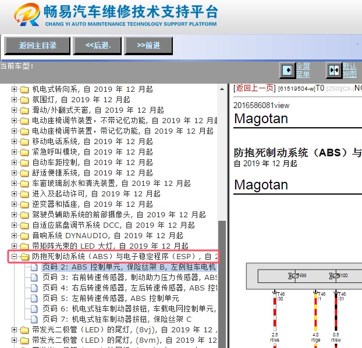Viewport: 362px width, 348px height.
Task: Go forward with the >>前进 button
Action: (148, 46)
